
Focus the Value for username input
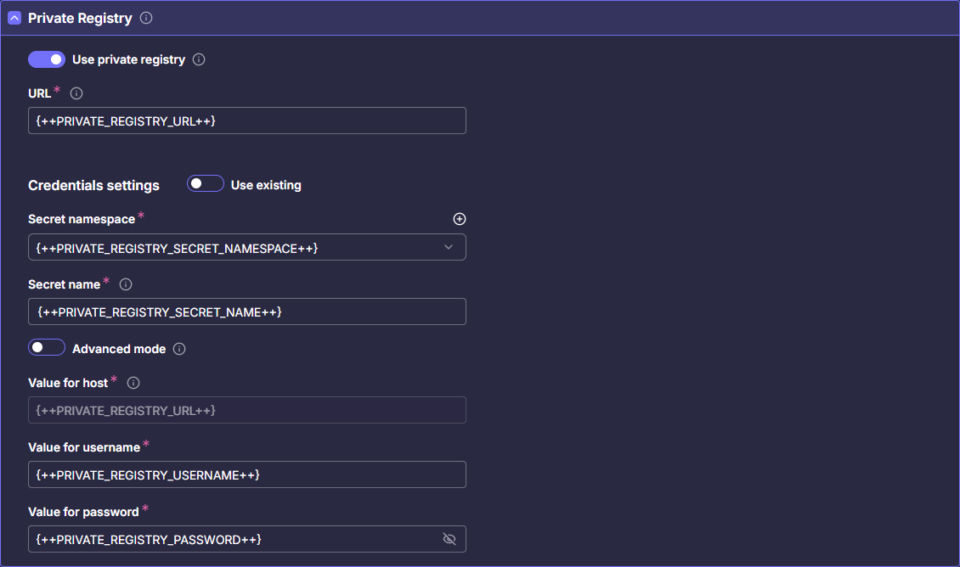pyautogui.click(x=246, y=474)
